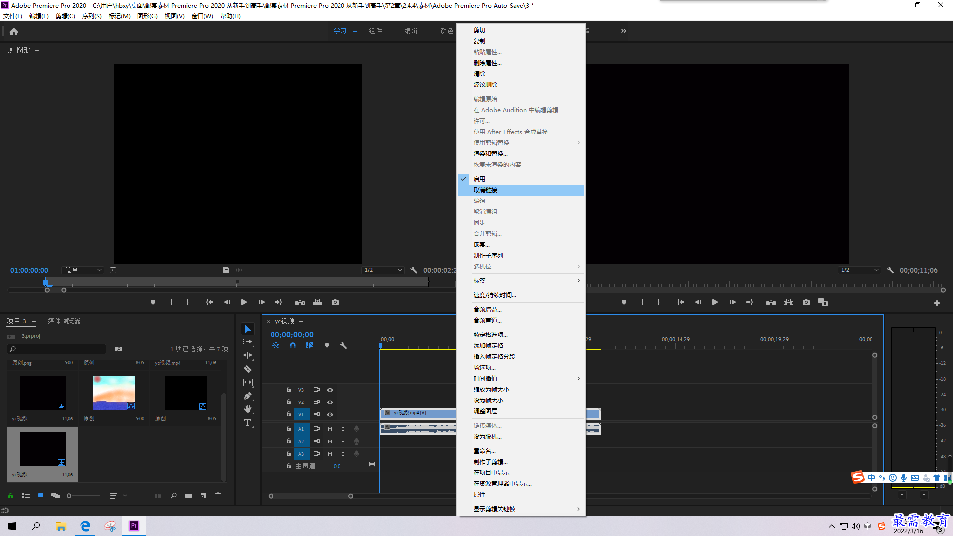The image size is (953, 536).
Task: Mute audio track A1
Action: pos(330,429)
